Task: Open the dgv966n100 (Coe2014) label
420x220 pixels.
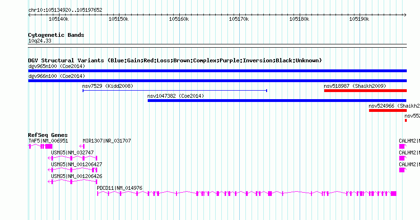Action: click(x=57, y=76)
